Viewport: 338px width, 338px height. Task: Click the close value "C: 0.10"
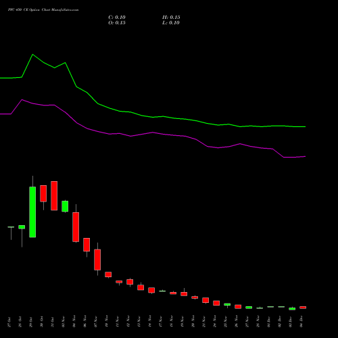pyautogui.click(x=117, y=18)
